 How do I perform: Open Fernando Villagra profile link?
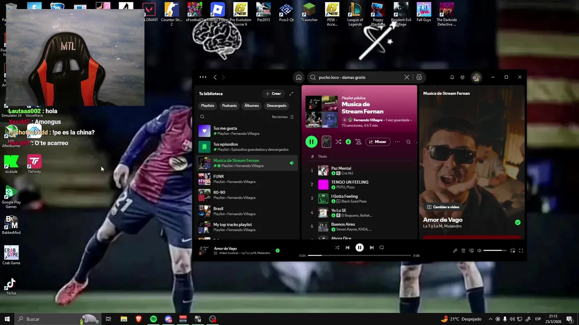coord(368,120)
